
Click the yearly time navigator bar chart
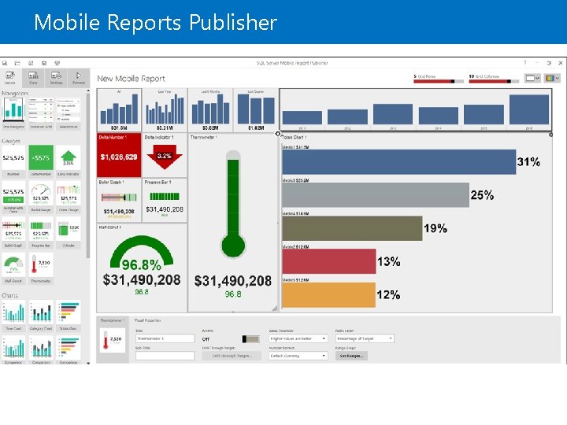click(416, 110)
